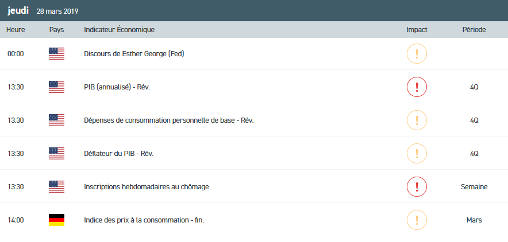The width and height of the screenshot is (508, 242).
Task: Click the US flag beside Inscriptions hebdomadaires
Action: point(56,187)
